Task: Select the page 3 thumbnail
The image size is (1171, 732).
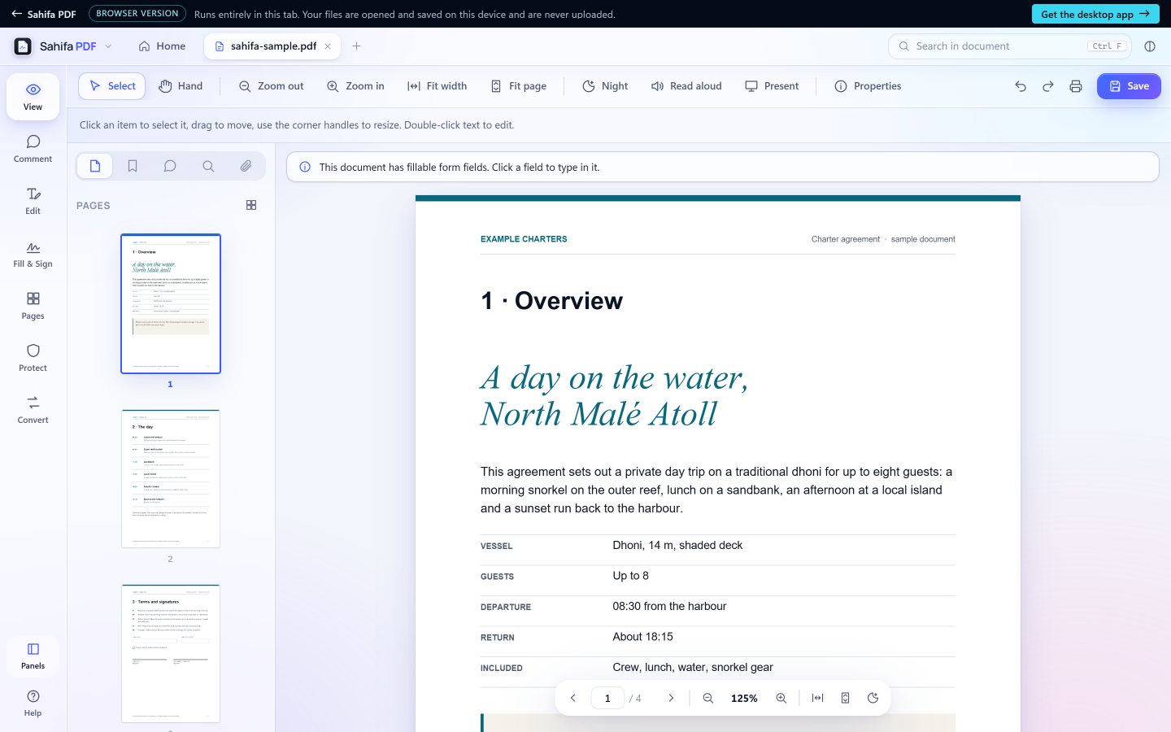Action: tap(171, 653)
